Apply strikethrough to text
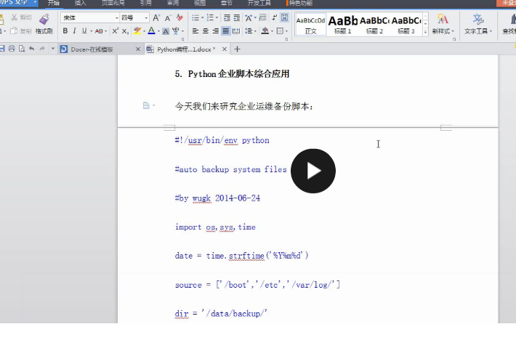 [99, 31]
